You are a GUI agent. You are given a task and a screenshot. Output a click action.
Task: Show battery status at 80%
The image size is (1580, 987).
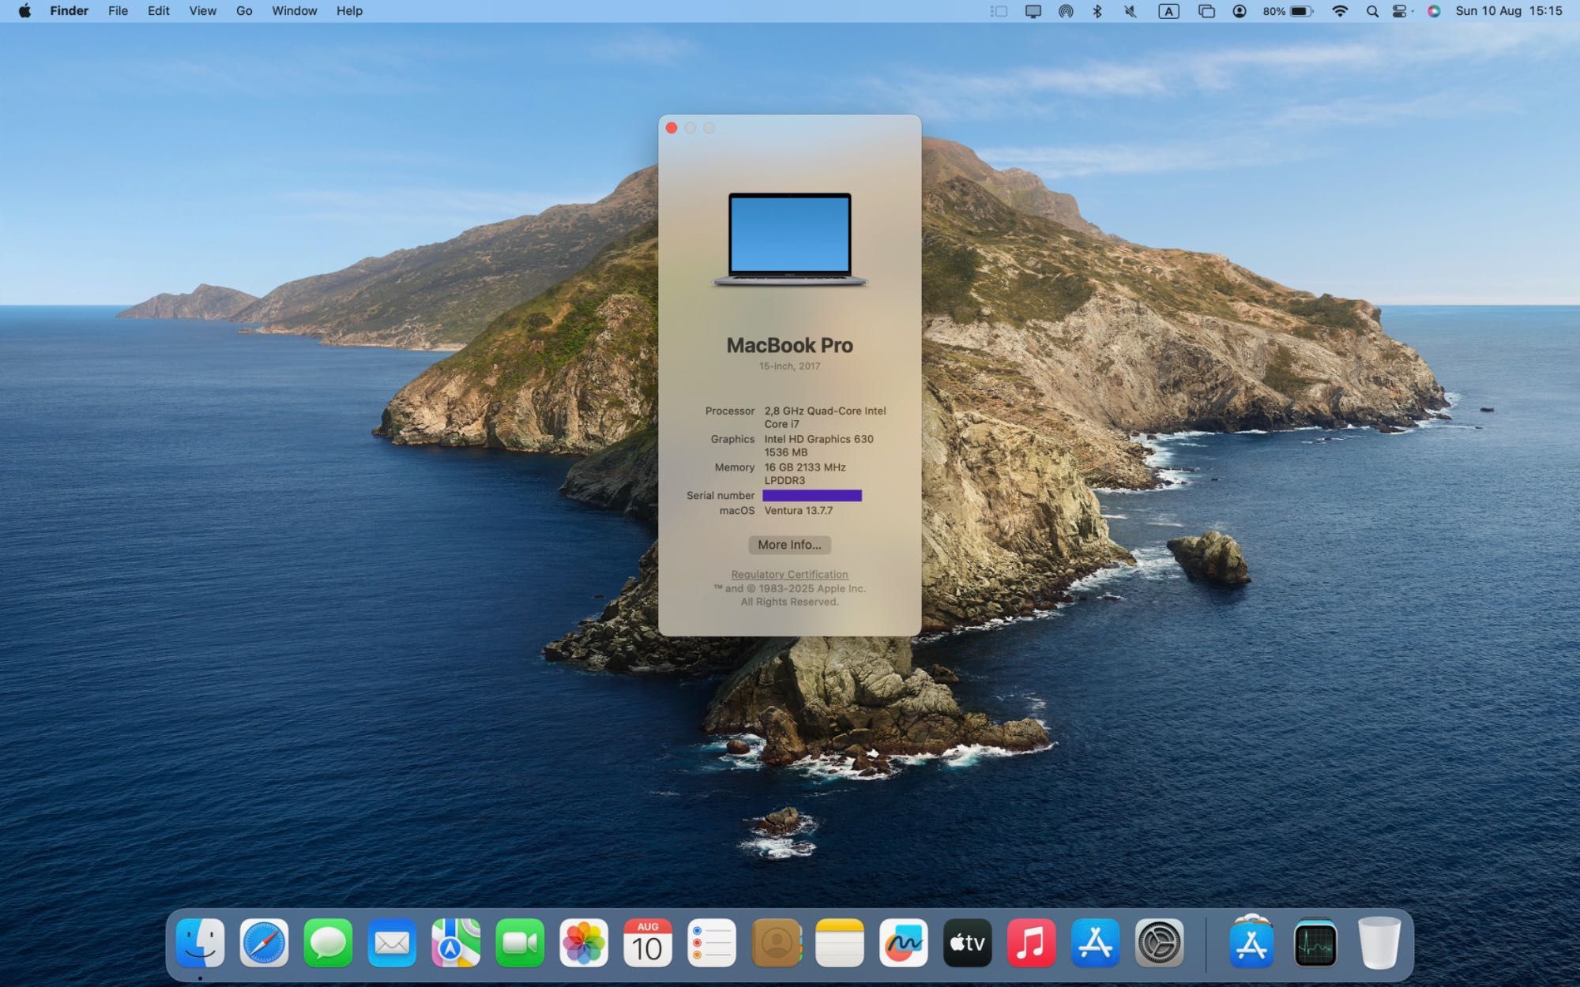coord(1288,11)
